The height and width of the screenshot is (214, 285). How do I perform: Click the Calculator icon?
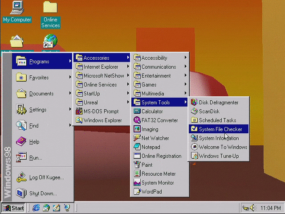click(137, 111)
